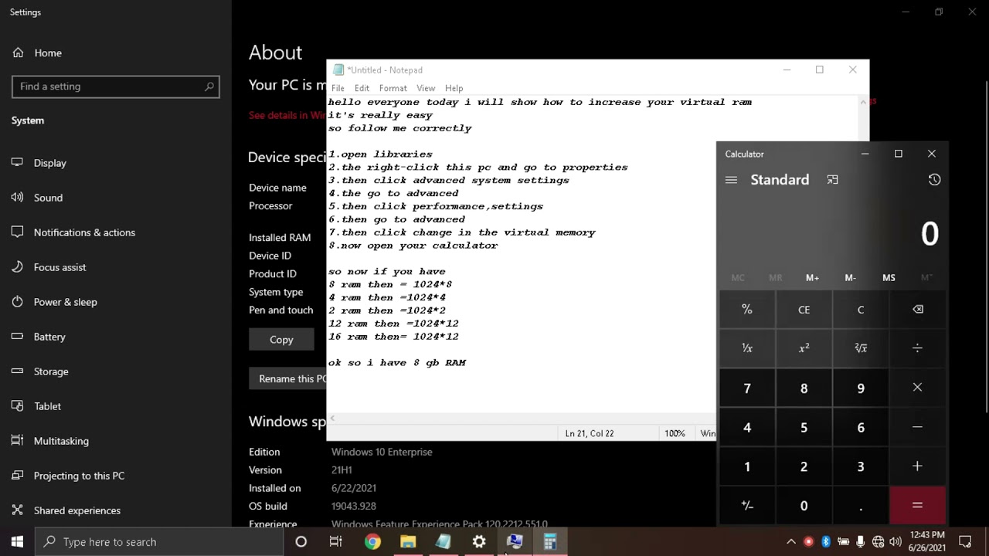This screenshot has height=556, width=989.
Task: Click the equals key in Calculator
Action: tap(917, 506)
